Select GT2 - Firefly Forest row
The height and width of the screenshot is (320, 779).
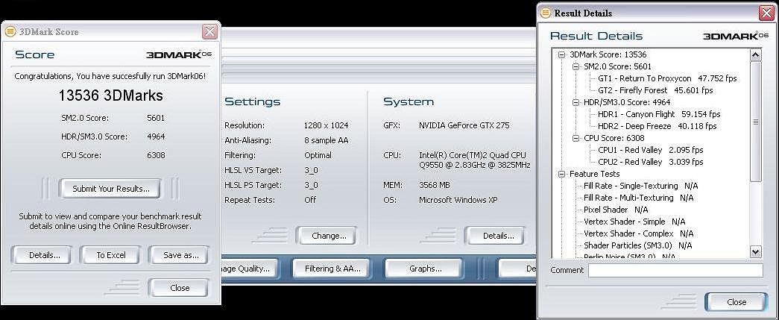click(x=655, y=90)
